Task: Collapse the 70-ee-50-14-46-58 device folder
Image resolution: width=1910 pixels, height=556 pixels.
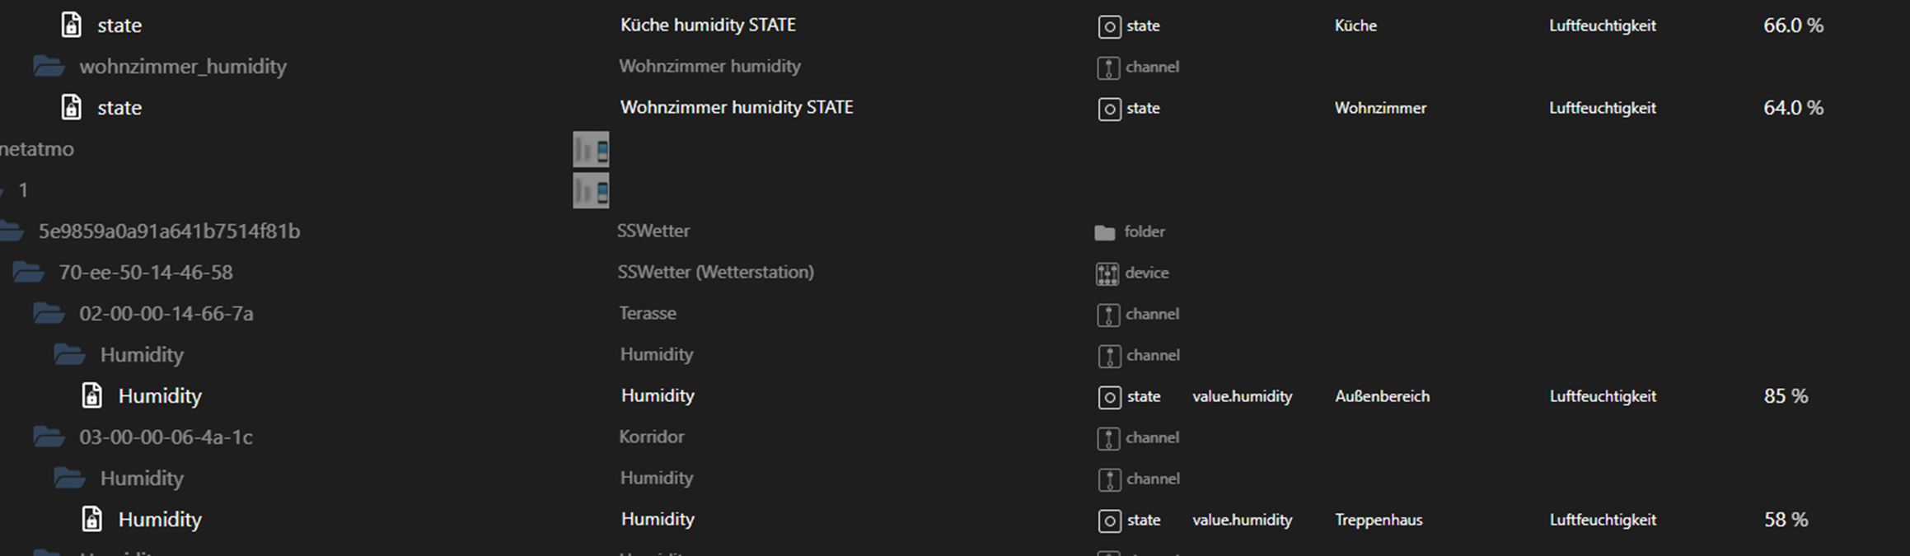Action: (28, 273)
